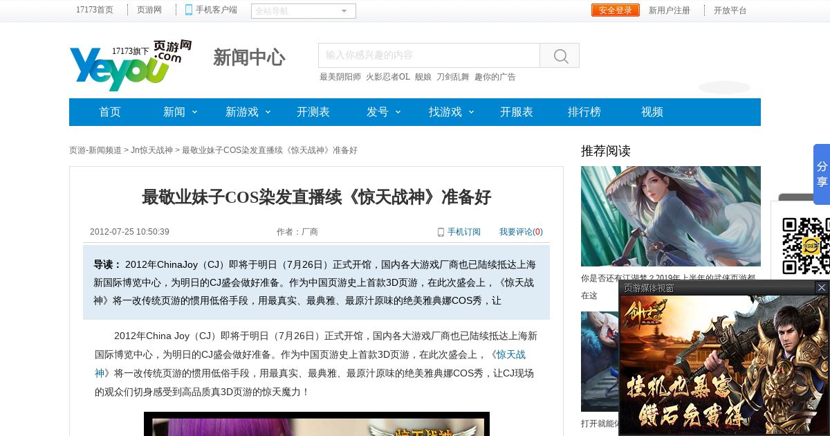
Task: Click the hot keyword 最美阴阳师
Action: coord(340,77)
